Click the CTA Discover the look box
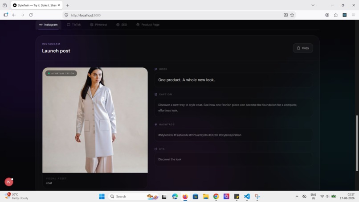 click(233, 159)
